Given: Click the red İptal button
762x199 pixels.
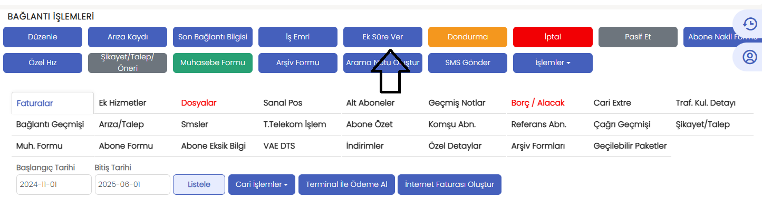Looking at the screenshot, I should 553,37.
